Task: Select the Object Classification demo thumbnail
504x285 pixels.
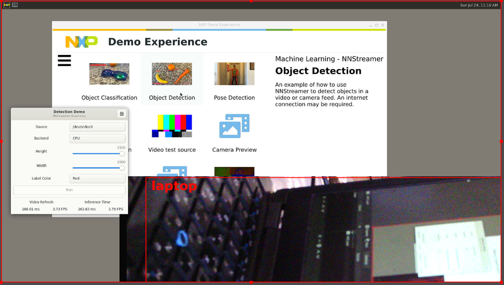Action: click(109, 74)
